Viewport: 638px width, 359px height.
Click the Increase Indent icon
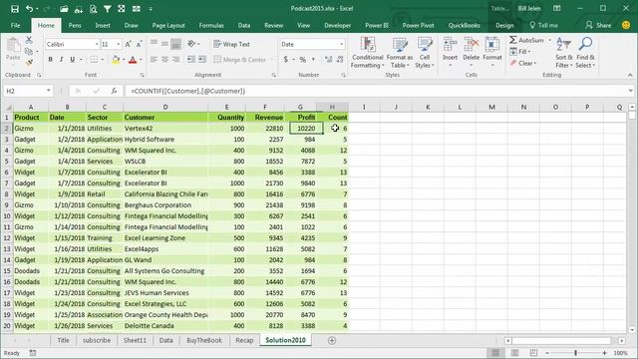201,60
